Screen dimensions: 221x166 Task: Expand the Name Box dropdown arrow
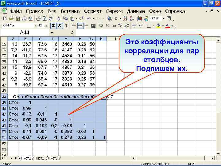tap(52, 33)
